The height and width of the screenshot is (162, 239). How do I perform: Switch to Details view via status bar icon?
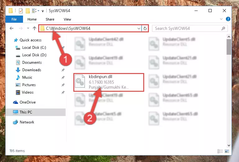click(x=220, y=151)
